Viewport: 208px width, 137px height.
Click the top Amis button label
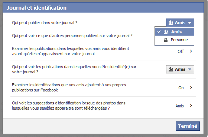(x=180, y=23)
